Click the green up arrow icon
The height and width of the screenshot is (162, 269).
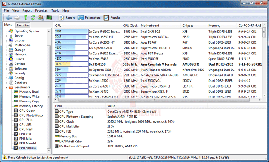point(25,18)
